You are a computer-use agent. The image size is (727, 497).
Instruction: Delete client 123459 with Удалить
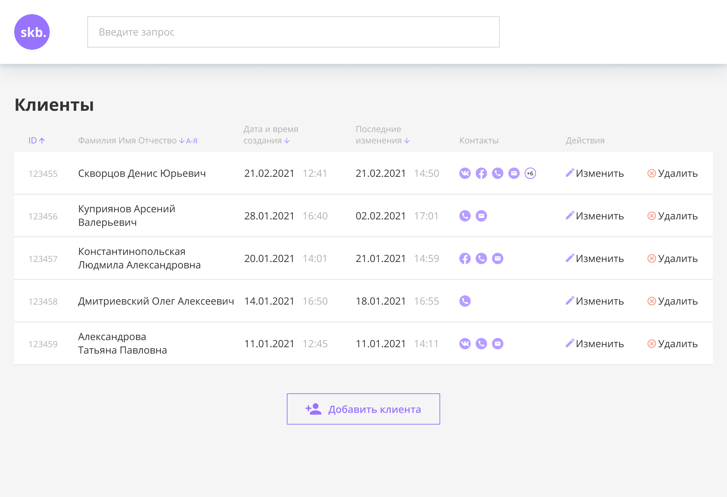672,344
